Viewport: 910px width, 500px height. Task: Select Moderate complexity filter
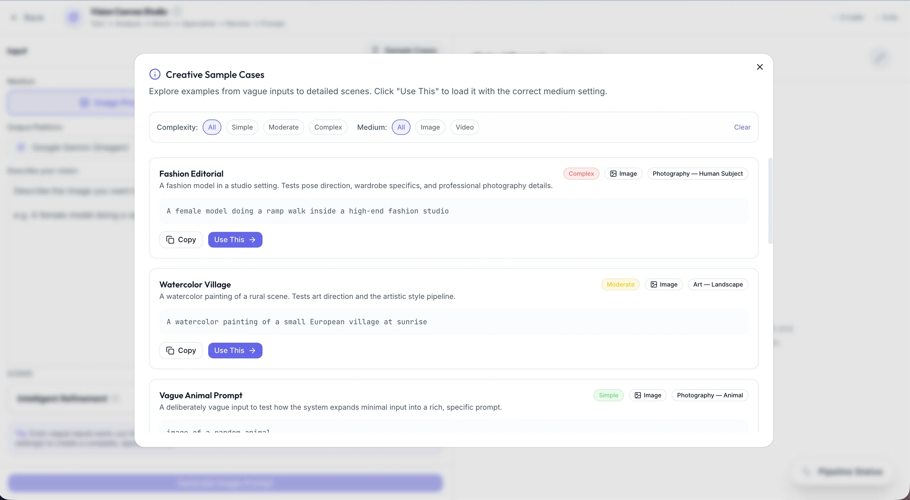(x=283, y=127)
